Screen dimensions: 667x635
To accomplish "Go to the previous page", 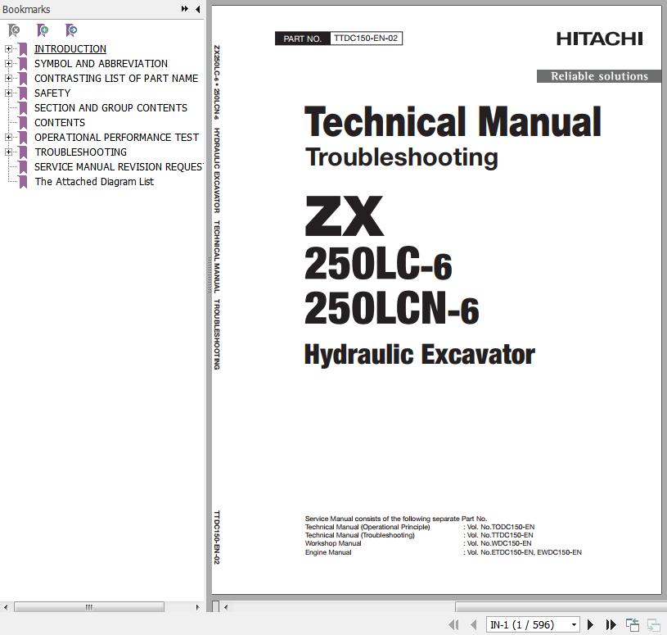I will 473,625.
